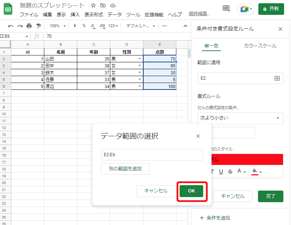Viewport: 291px width, 225px height.
Task: Apply currency format with the ¥ icon
Action: 74,26
